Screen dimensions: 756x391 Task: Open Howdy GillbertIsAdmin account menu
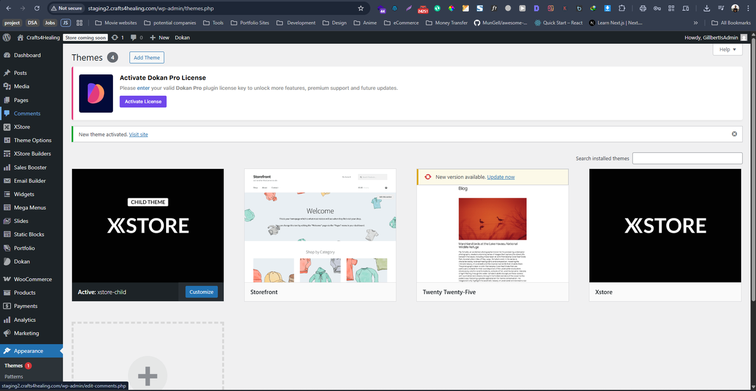point(715,37)
